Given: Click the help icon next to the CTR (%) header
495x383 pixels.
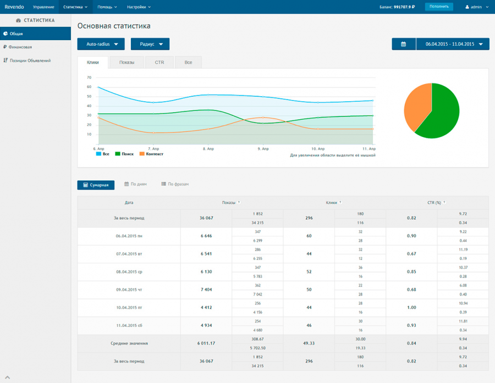Looking at the screenshot, I should coord(444,202).
